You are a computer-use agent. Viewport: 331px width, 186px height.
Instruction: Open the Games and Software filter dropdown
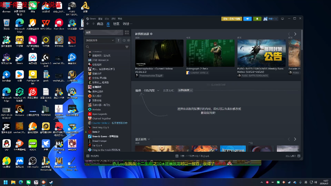pyautogui.click(x=100, y=40)
